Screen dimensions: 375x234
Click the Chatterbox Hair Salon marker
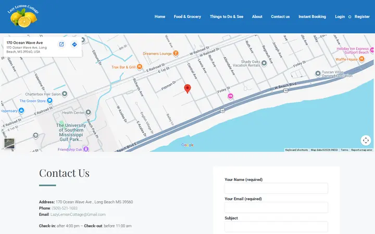pyautogui.click(x=65, y=94)
